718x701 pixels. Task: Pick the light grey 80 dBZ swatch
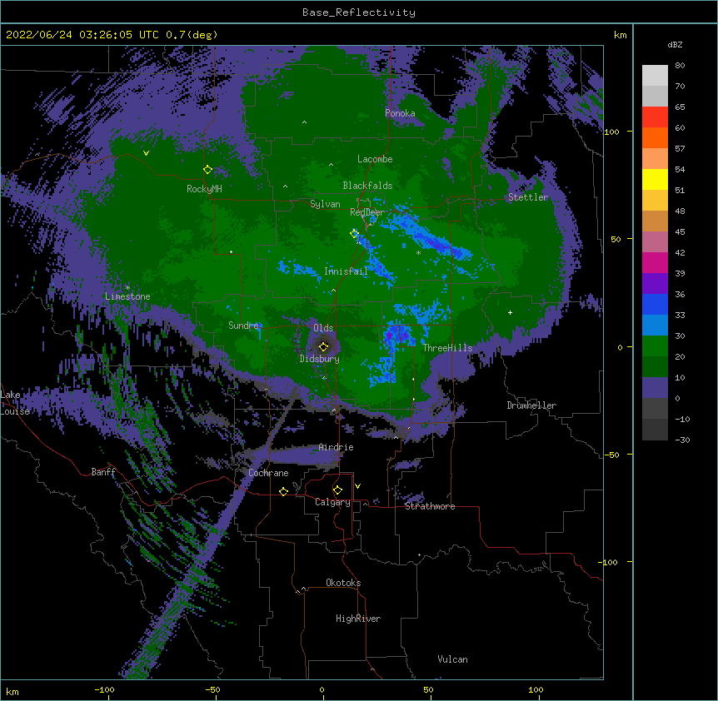[x=655, y=76]
